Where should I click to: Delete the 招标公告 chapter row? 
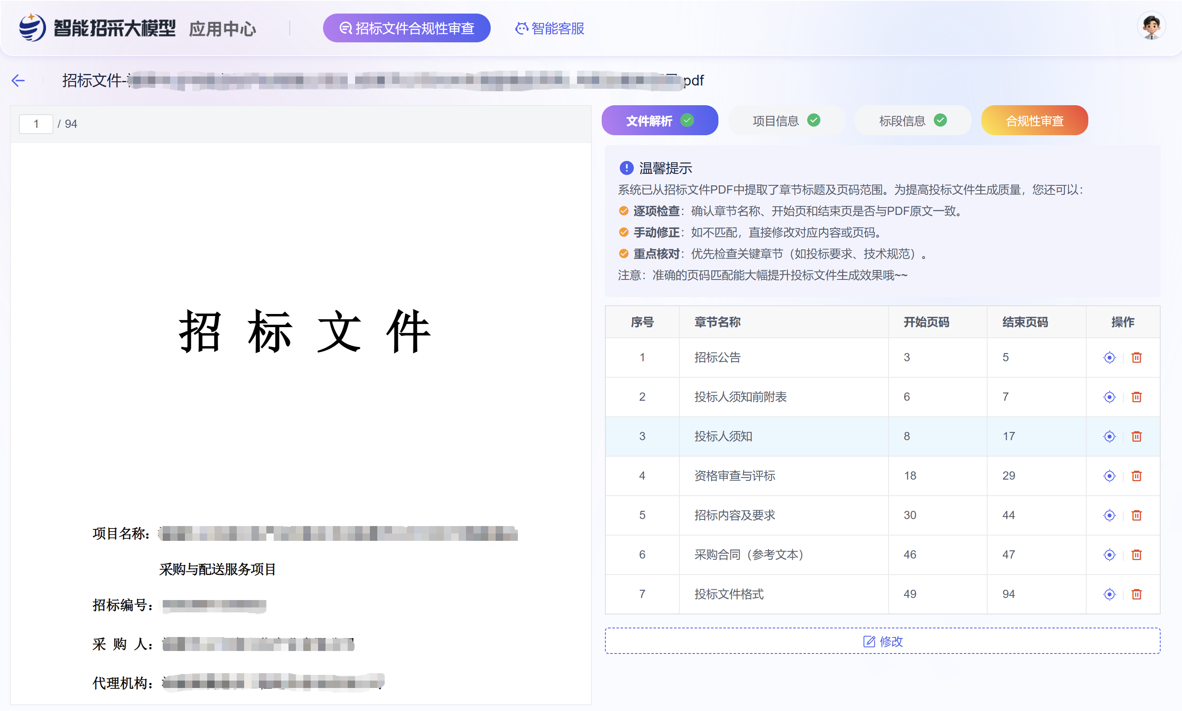pos(1136,358)
